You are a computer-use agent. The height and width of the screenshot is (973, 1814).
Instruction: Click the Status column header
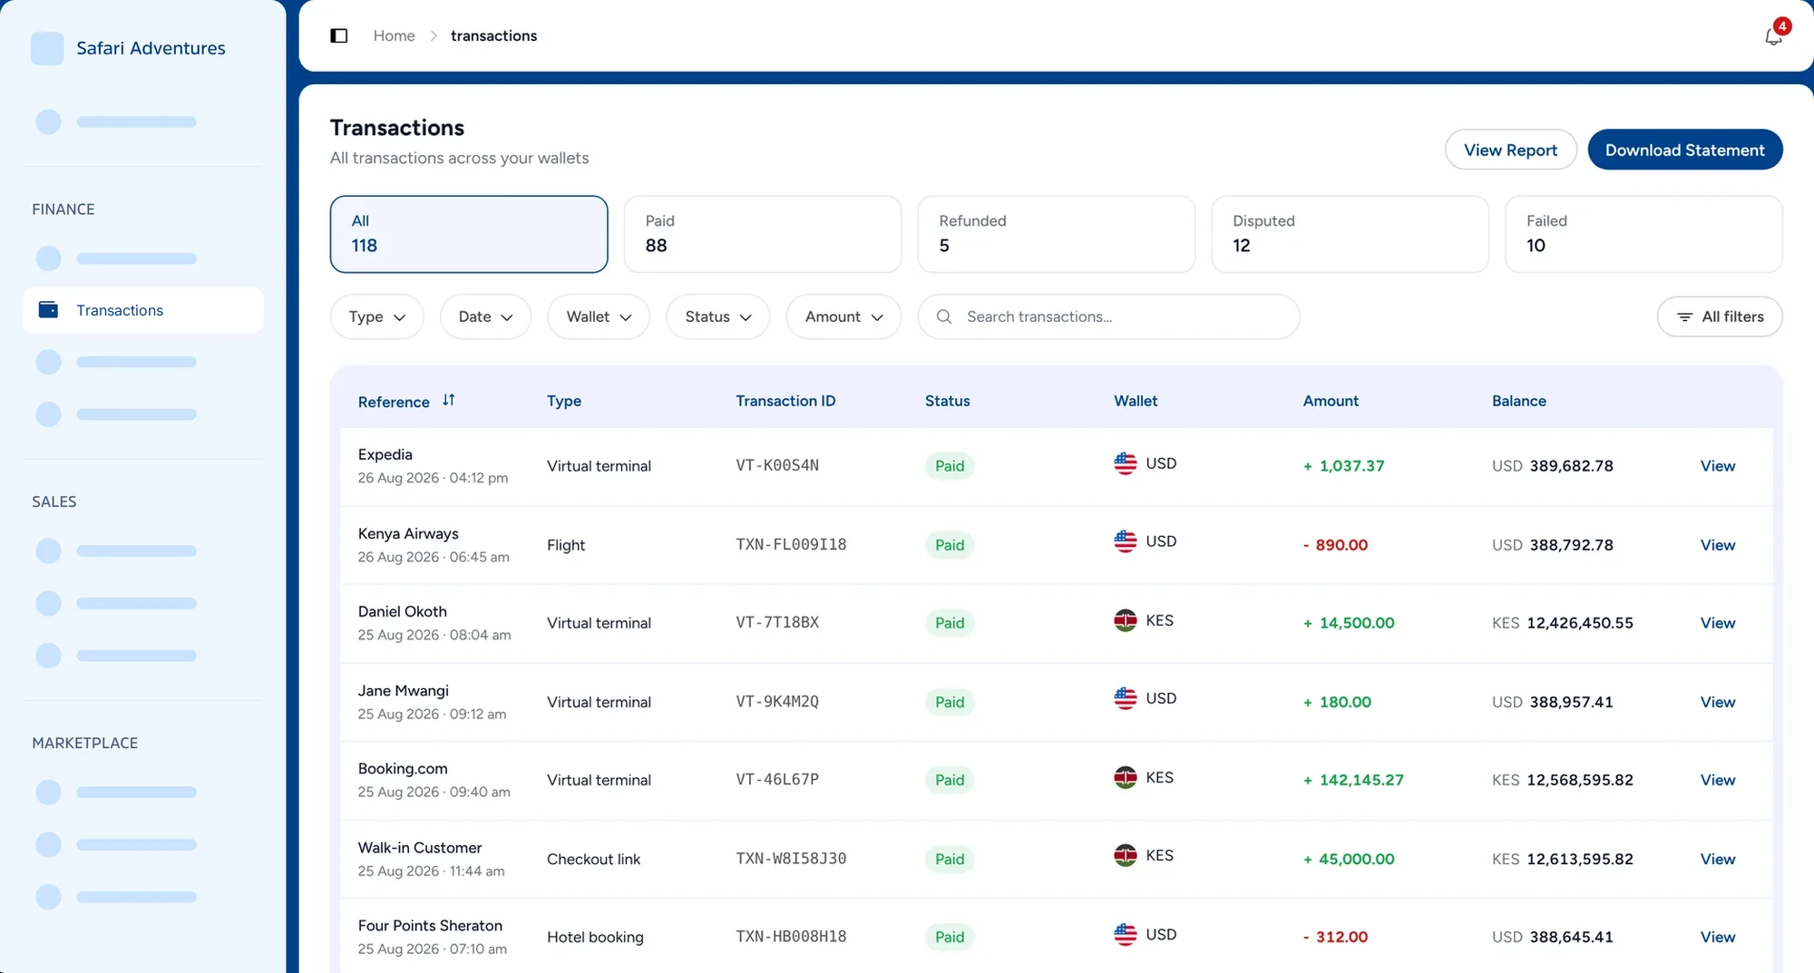tap(947, 401)
